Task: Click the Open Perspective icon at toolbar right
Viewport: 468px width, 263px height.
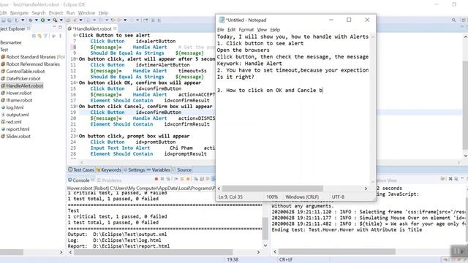Action: click(x=464, y=20)
